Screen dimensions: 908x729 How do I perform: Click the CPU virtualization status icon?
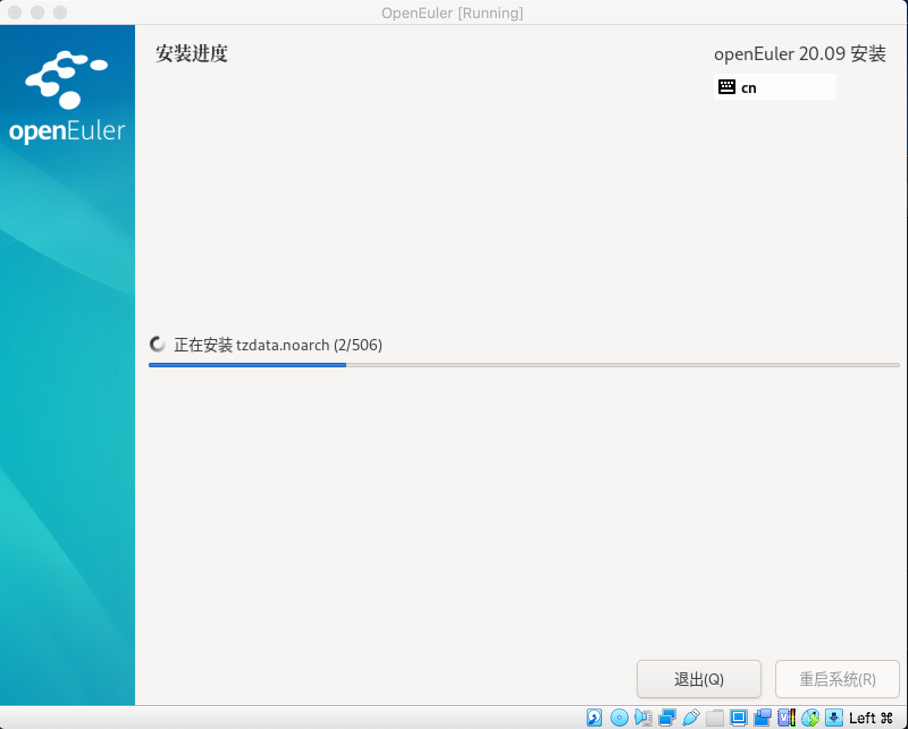[x=787, y=718]
